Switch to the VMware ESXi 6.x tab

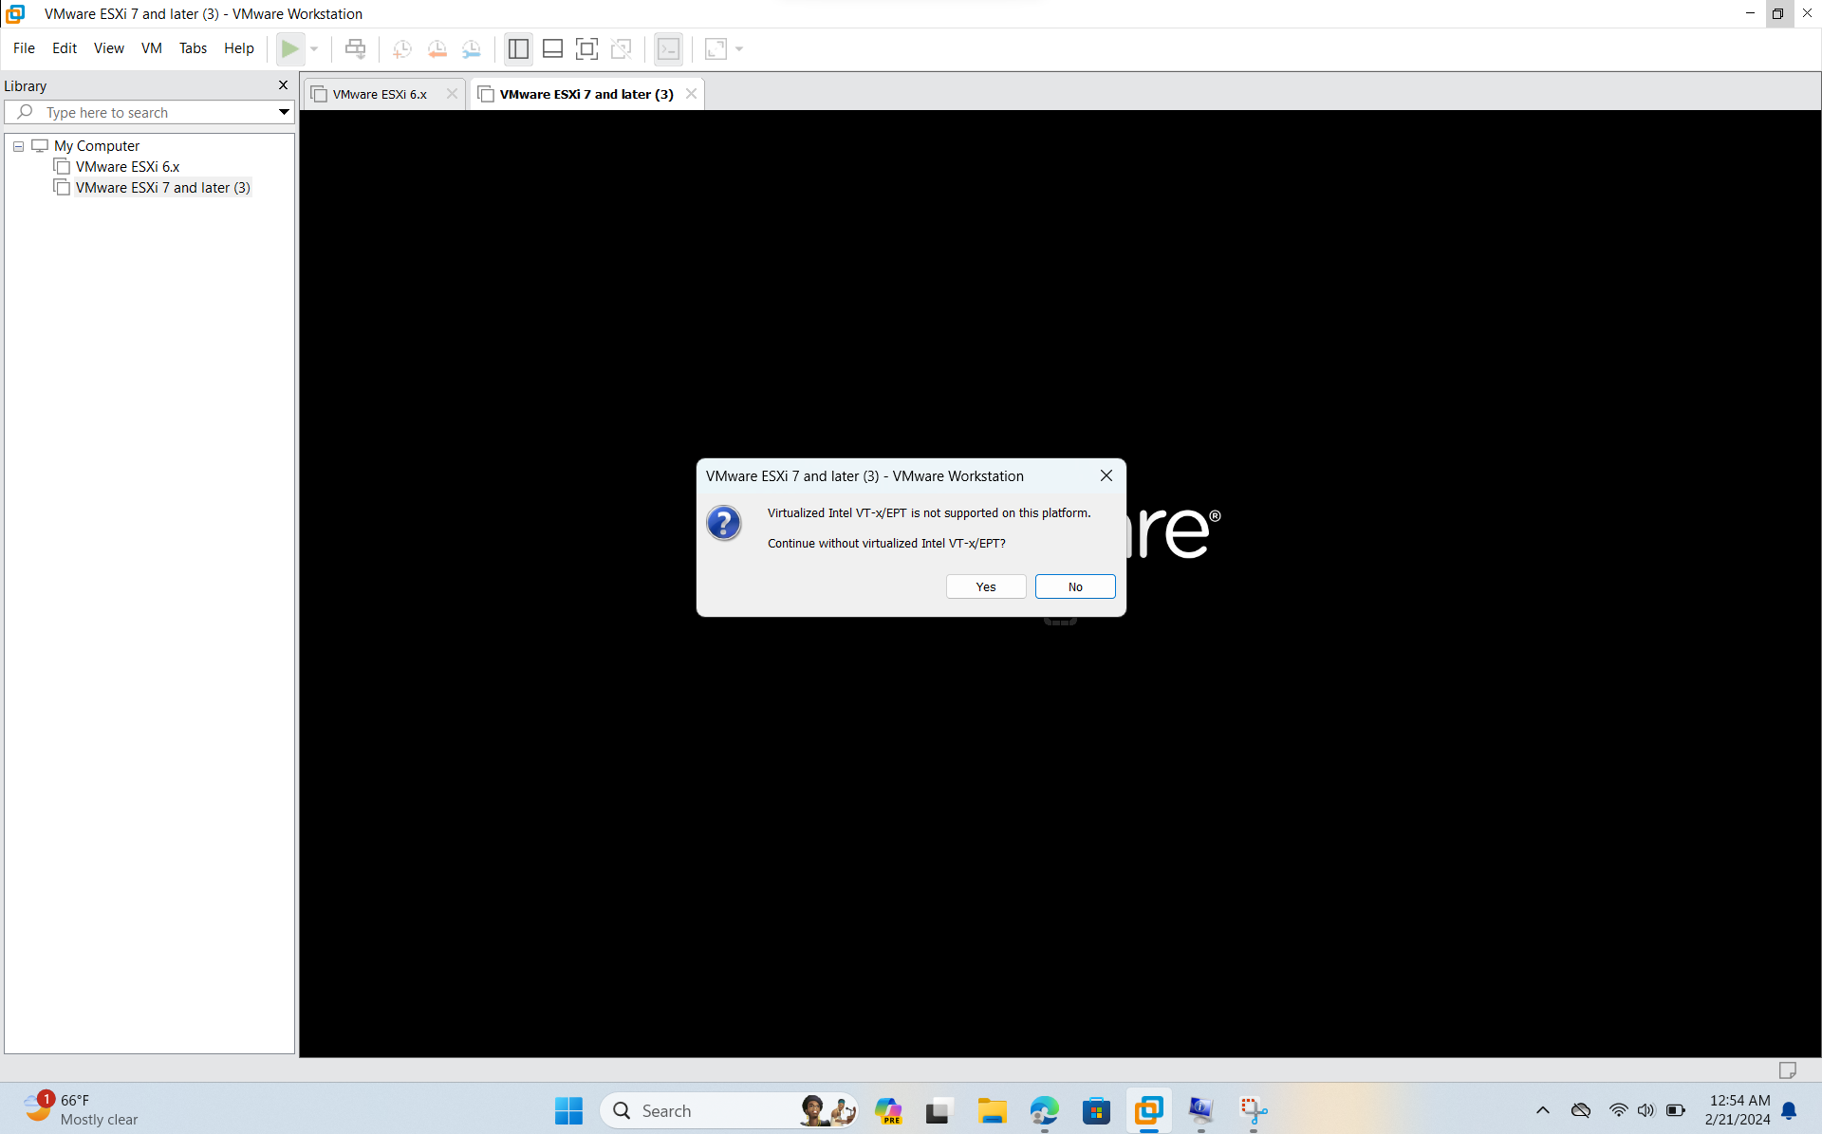tap(380, 94)
